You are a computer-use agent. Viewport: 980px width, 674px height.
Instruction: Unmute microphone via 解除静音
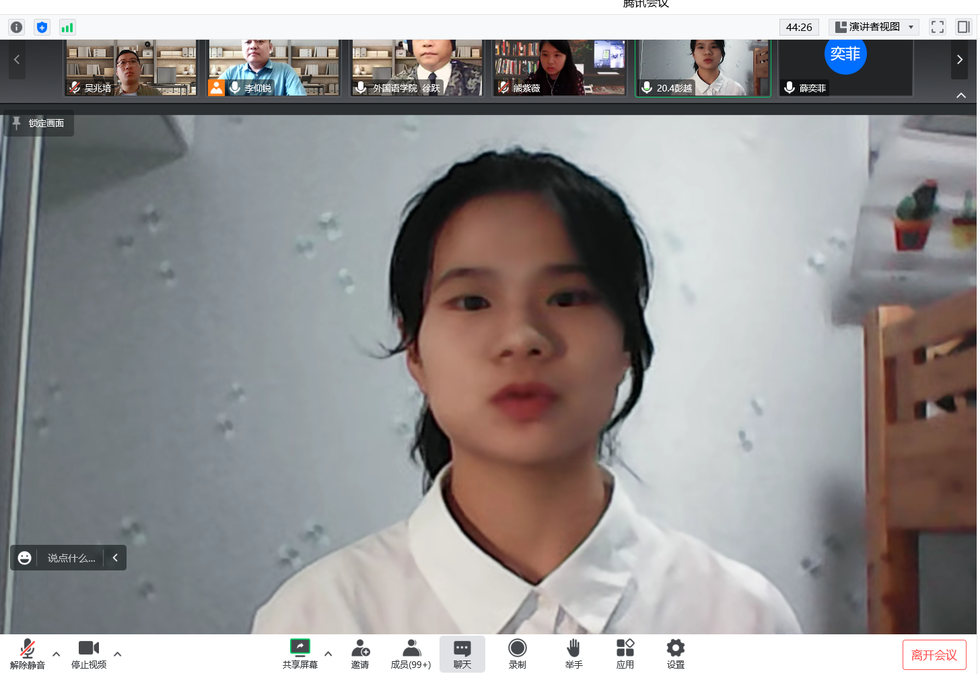coord(28,653)
